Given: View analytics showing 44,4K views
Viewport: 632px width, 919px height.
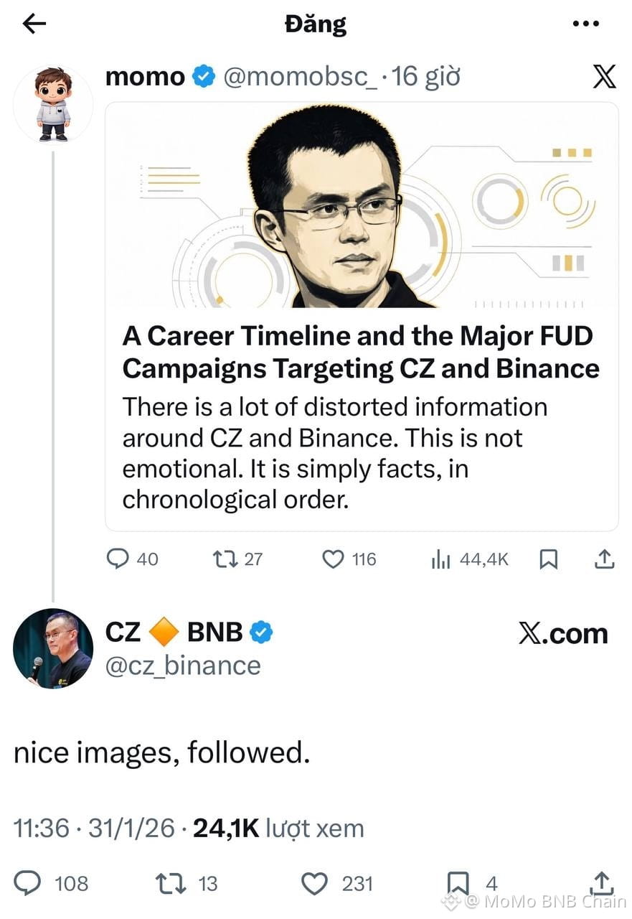Looking at the screenshot, I should 440,559.
